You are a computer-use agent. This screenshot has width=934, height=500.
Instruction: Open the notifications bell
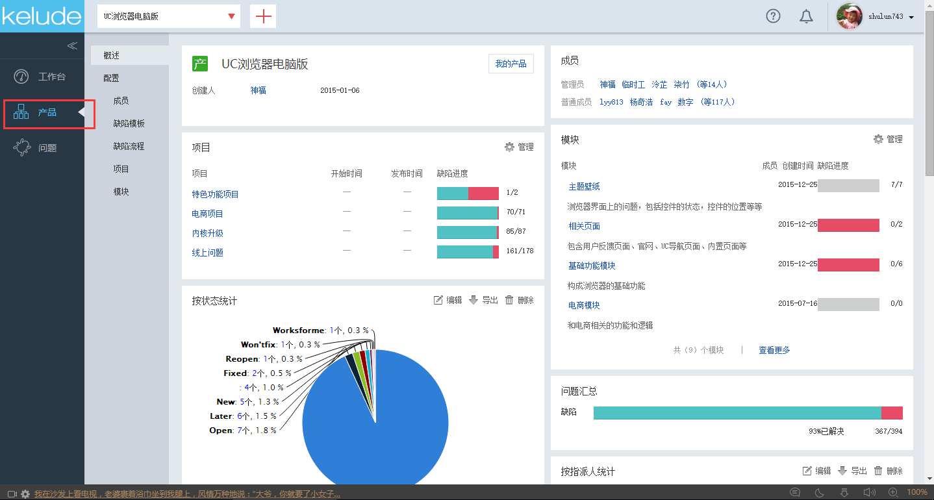pos(806,17)
